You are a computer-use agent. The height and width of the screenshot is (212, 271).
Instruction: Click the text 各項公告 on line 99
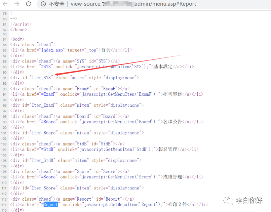172,122
